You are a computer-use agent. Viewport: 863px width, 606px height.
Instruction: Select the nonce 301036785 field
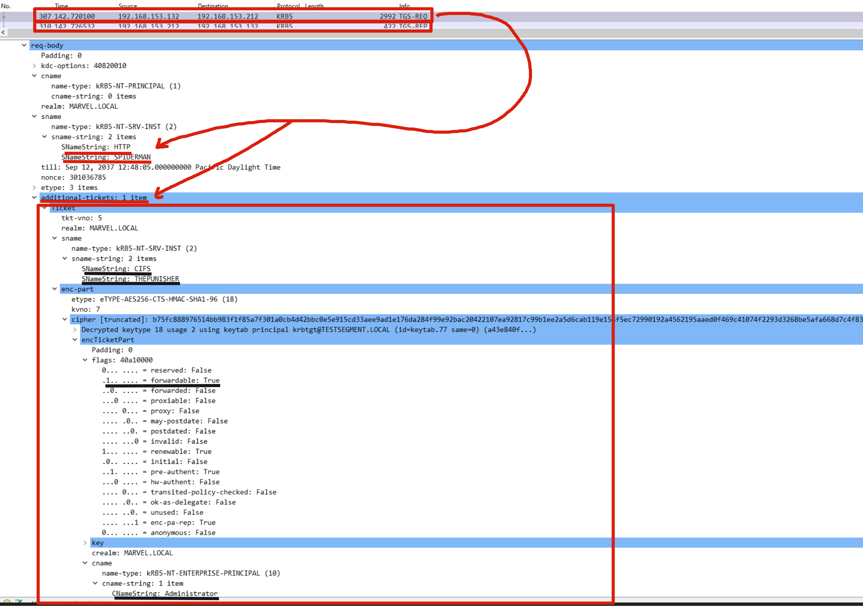[x=73, y=178]
